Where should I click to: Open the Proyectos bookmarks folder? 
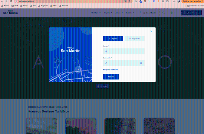coord(43,6)
